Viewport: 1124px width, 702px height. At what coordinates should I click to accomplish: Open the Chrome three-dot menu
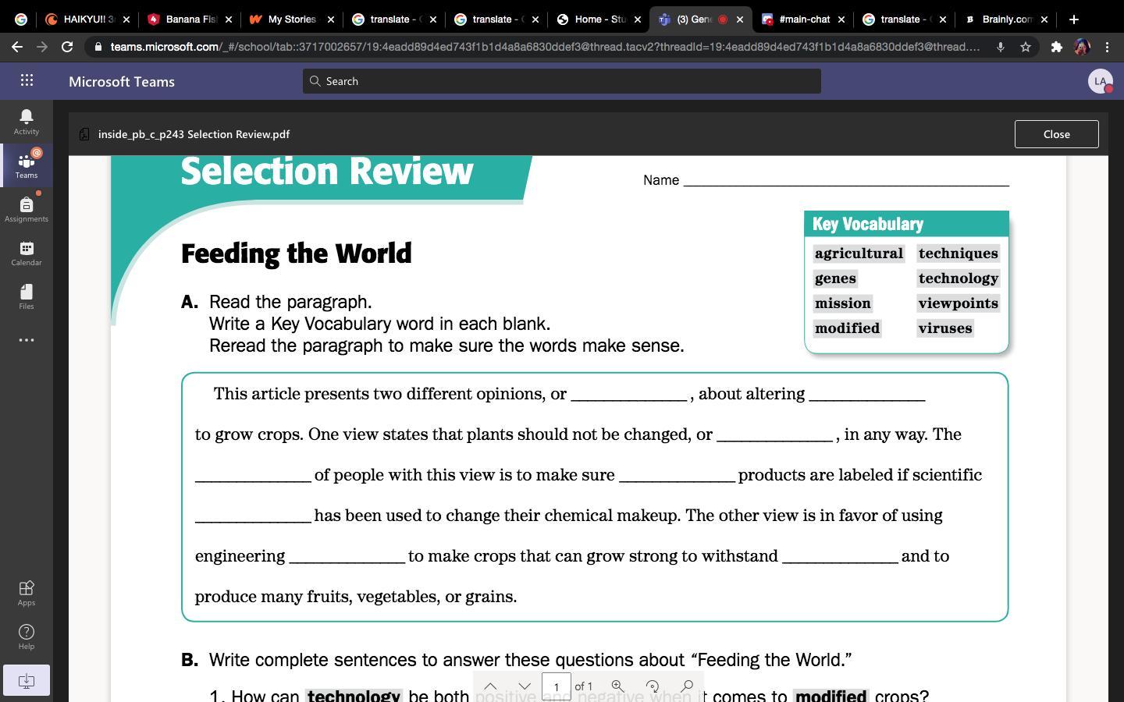coord(1107,47)
